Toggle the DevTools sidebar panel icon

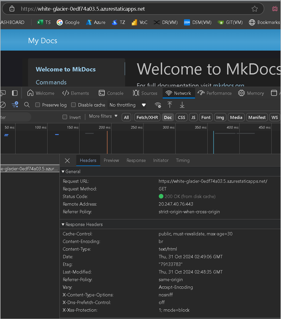click(15, 93)
